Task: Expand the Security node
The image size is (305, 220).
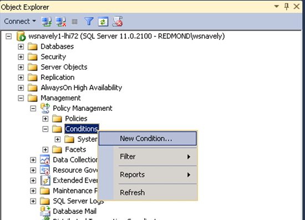Action: point(21,57)
